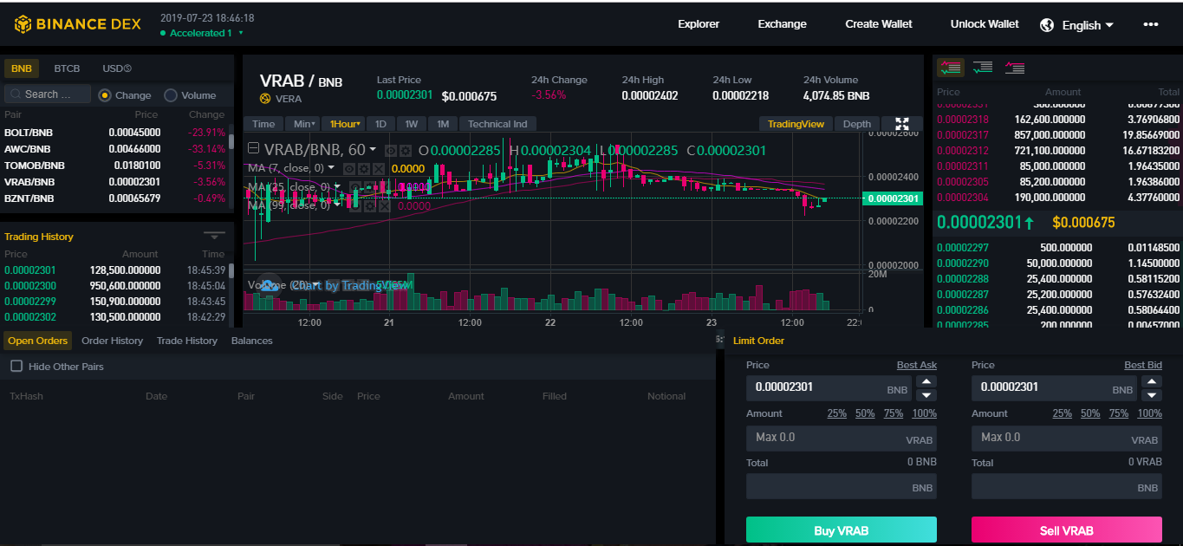Toggle visibility eye of MA 7 indicator
The height and width of the screenshot is (546, 1183).
pos(348,168)
